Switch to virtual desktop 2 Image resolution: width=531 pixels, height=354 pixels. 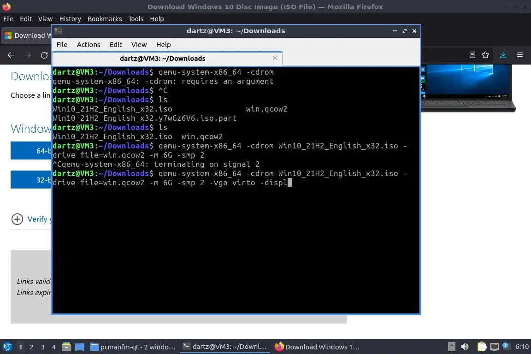click(31, 347)
